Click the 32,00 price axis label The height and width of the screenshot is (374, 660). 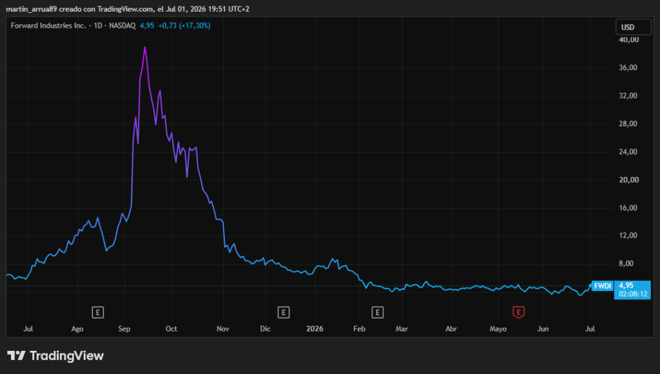(628, 96)
